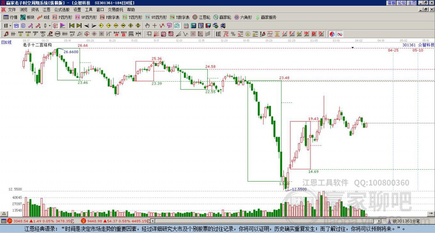
Task: Open the T四方形 tool
Action: (x=133, y=17)
